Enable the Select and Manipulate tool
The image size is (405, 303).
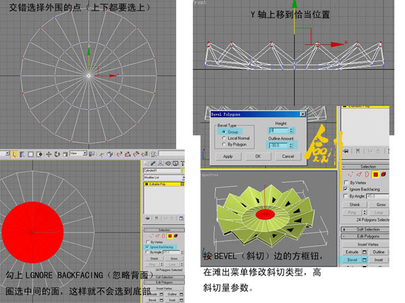[101, 154]
